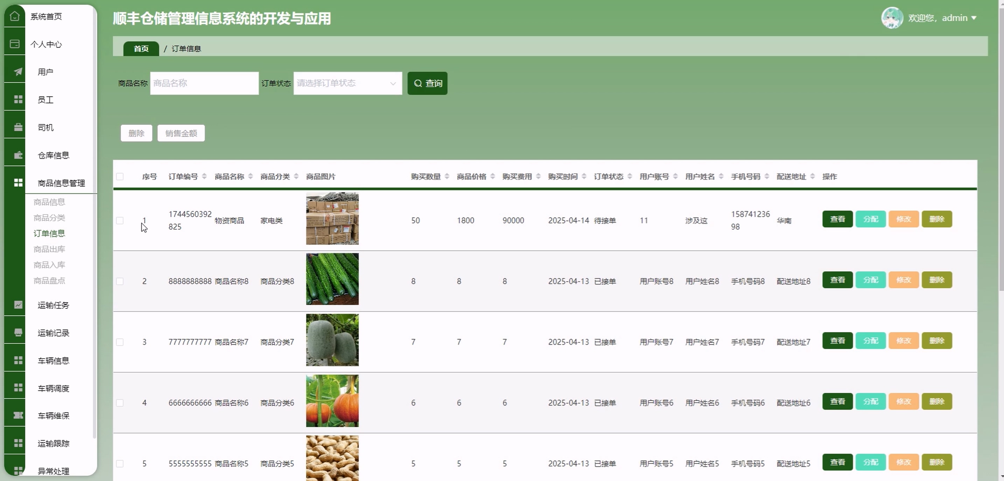Click the ticket icon beside 车辆维保
Viewport: 1004px width, 481px height.
point(18,415)
